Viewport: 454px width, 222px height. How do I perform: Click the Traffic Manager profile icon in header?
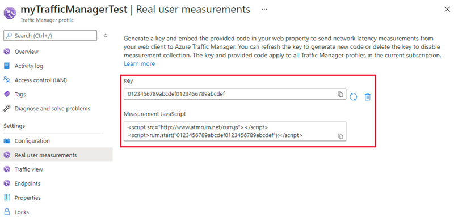tap(10, 13)
